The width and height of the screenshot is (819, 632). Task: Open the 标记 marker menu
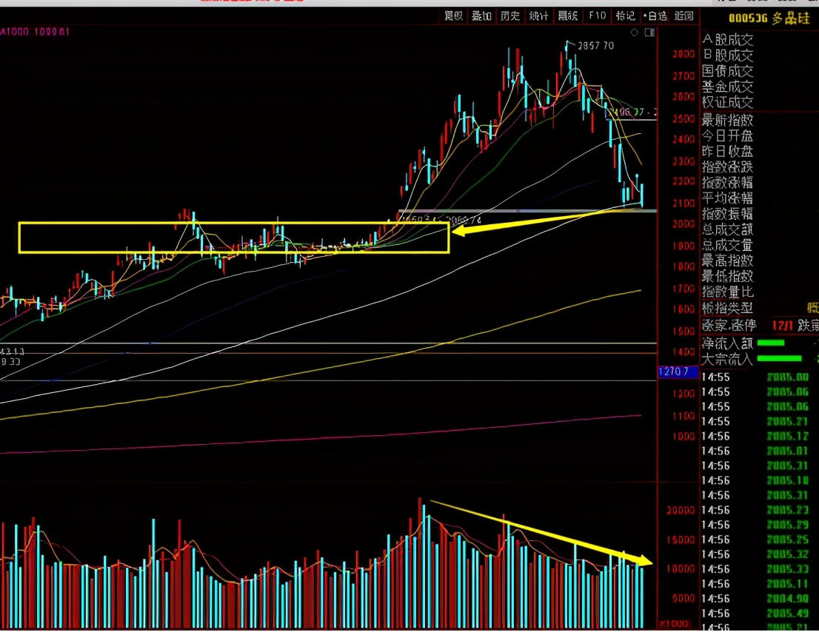coord(626,16)
